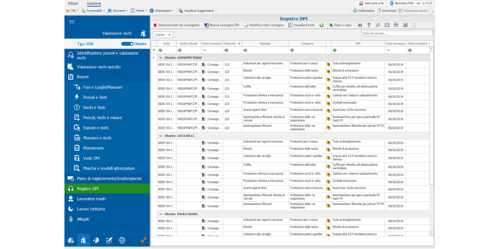Open Lavoratrici madri section

(107, 199)
